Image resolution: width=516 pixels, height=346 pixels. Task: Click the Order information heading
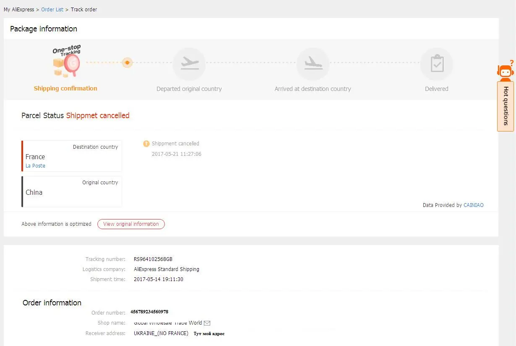(52, 303)
